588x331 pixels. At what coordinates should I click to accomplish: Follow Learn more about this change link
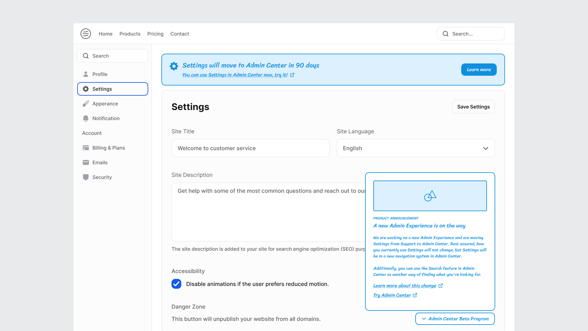pyautogui.click(x=405, y=286)
